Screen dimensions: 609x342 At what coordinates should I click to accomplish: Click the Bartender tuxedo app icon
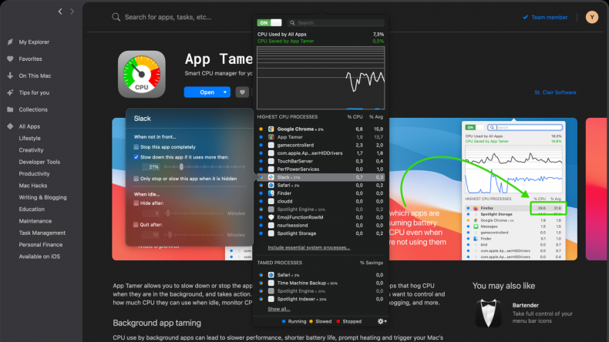[x=488, y=313]
